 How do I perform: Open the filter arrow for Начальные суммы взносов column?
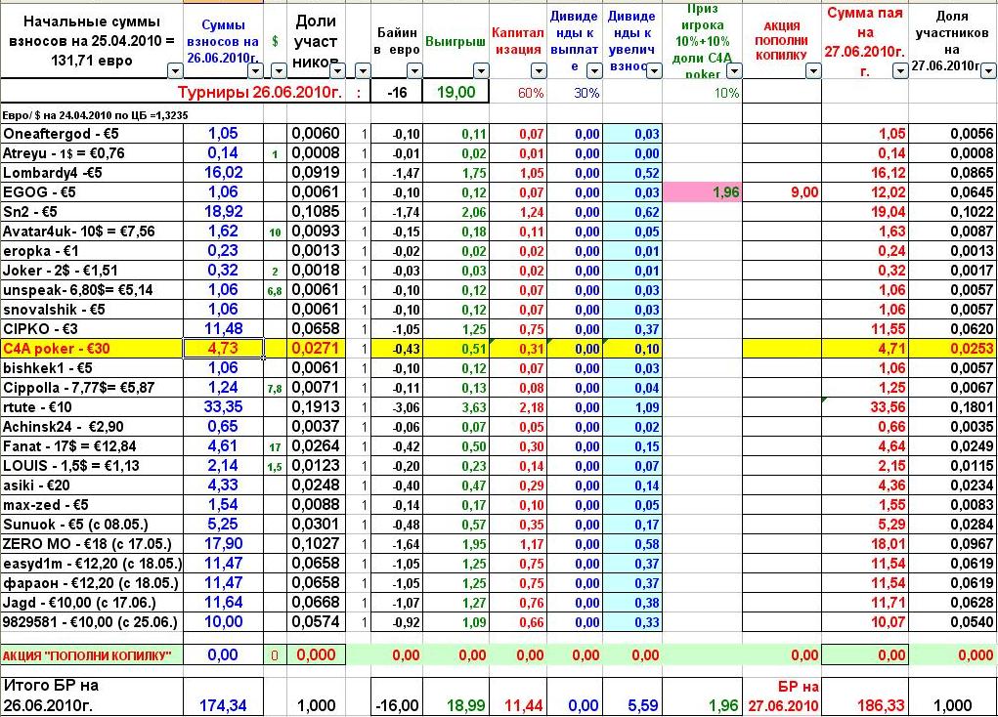[x=174, y=70]
